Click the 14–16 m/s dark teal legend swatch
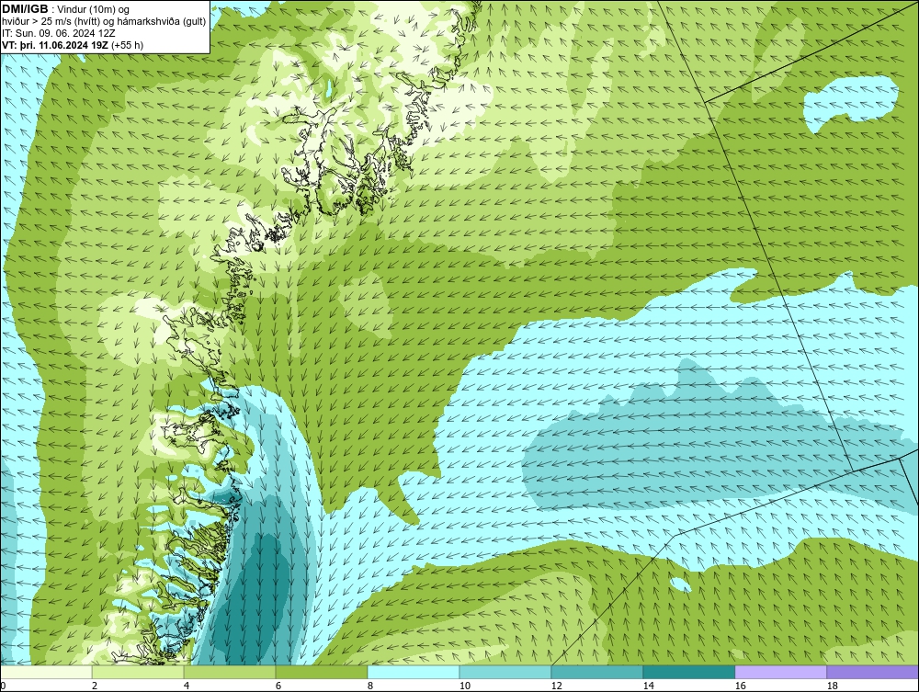The width and height of the screenshot is (919, 692). coord(688,672)
